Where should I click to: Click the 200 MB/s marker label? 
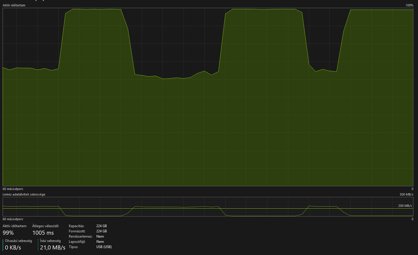pos(405,206)
